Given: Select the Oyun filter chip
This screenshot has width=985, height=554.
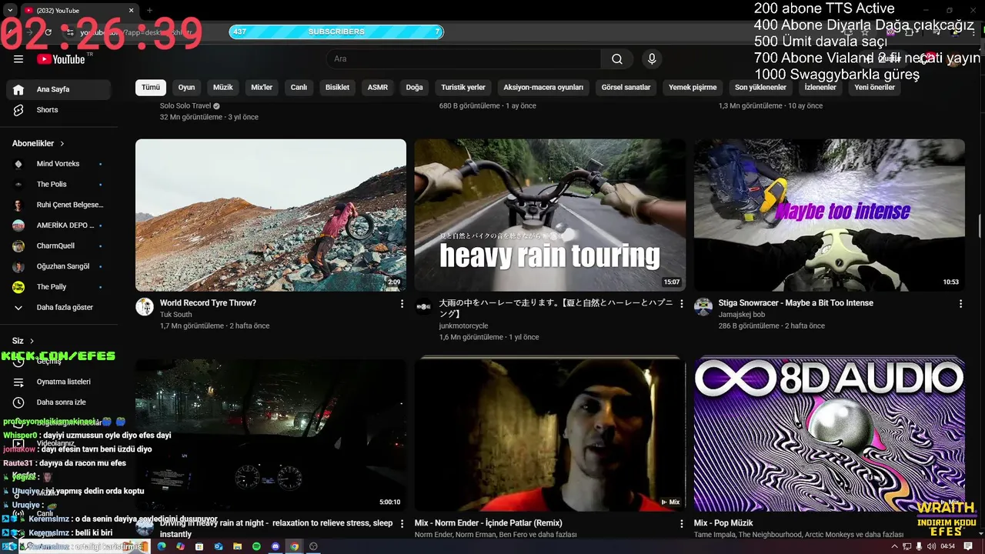Looking at the screenshot, I should coord(186,87).
